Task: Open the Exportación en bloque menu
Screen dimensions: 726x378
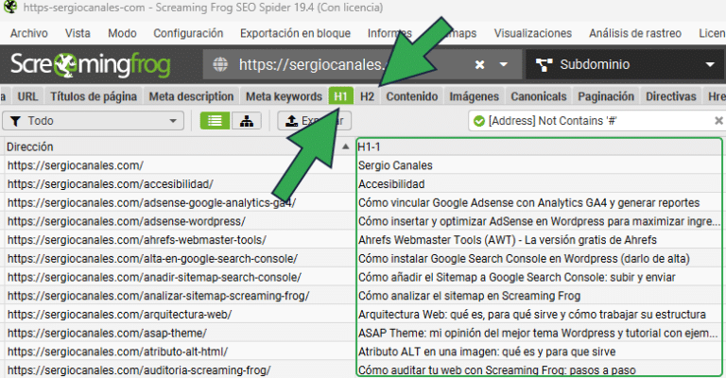Action: click(295, 32)
